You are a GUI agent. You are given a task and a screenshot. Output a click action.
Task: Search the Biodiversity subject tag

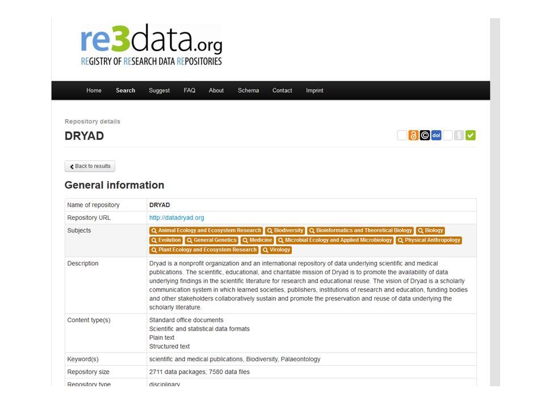point(285,231)
